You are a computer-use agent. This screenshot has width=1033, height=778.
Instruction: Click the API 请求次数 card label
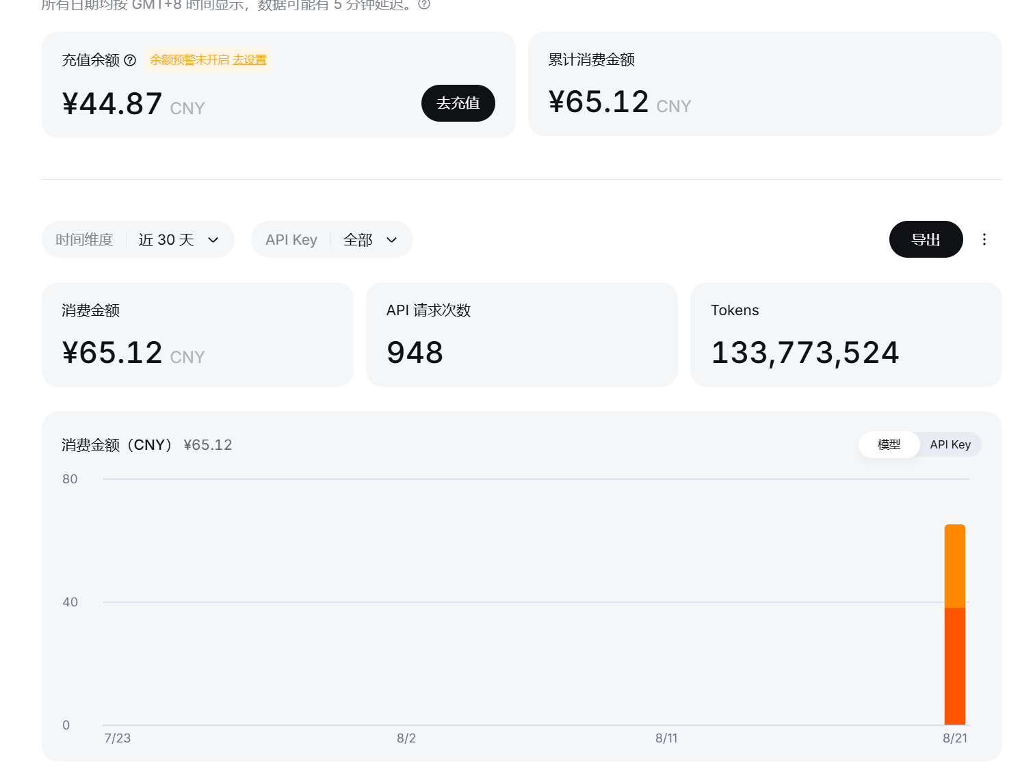(x=428, y=310)
